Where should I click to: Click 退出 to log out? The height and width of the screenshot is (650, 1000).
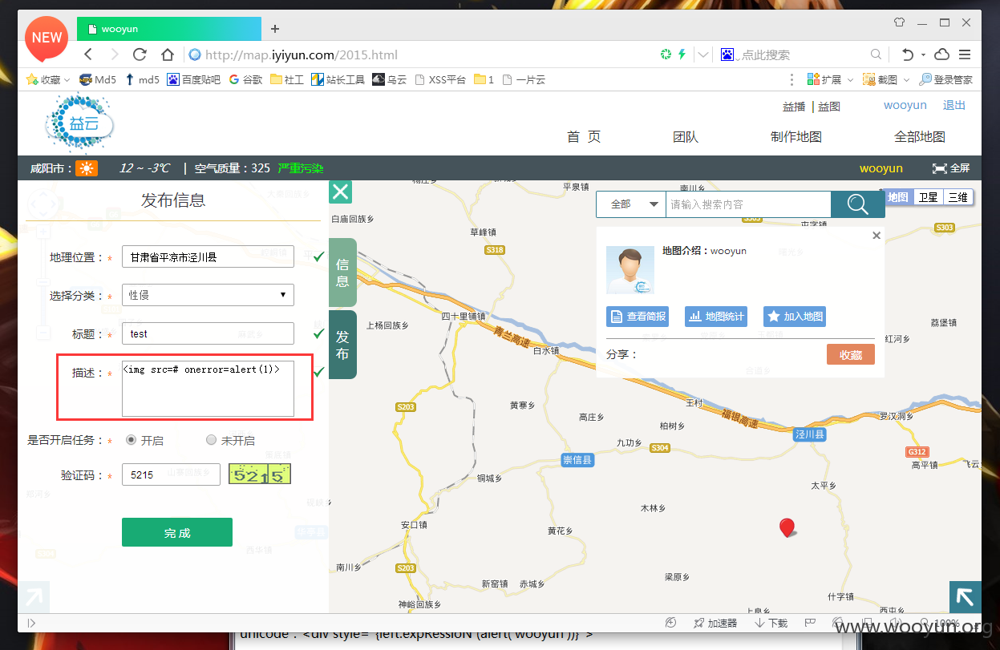coord(954,105)
